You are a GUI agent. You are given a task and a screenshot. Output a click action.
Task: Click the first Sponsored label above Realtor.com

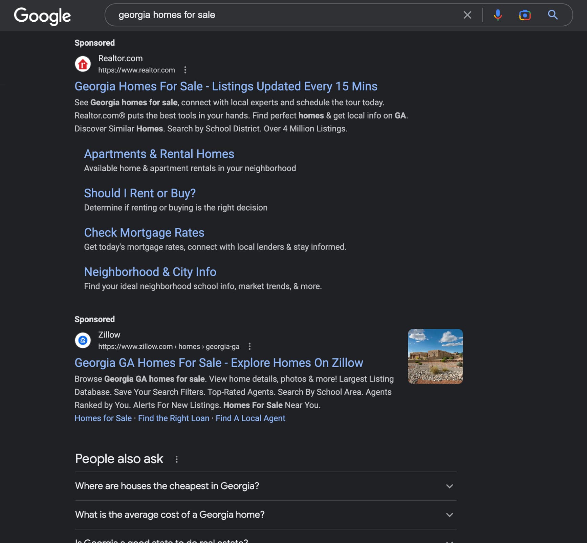[x=94, y=43]
